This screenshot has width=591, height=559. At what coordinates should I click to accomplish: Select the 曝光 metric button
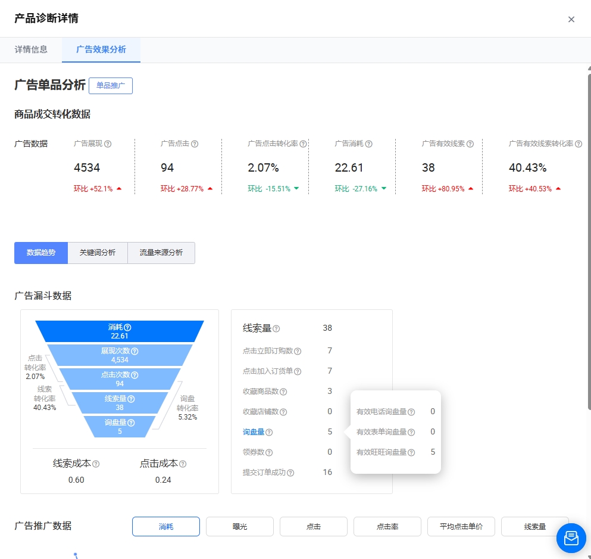click(x=239, y=526)
